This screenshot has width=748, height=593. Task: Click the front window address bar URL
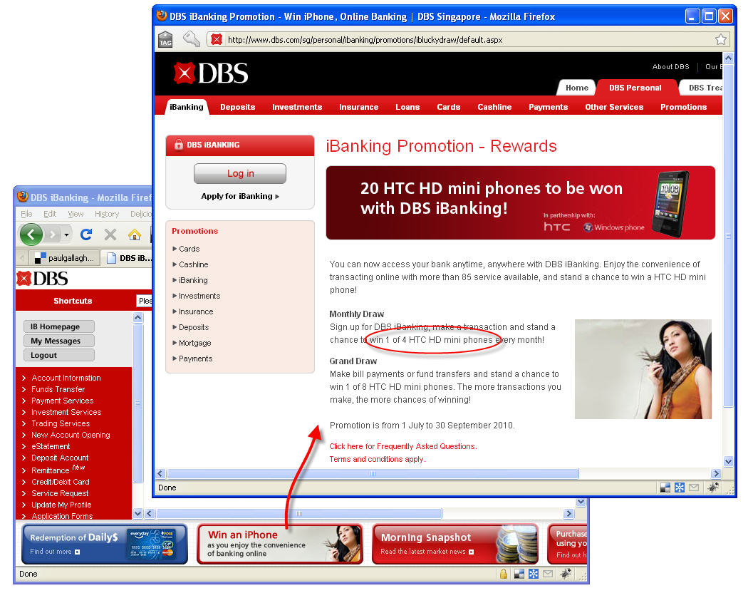[365, 40]
